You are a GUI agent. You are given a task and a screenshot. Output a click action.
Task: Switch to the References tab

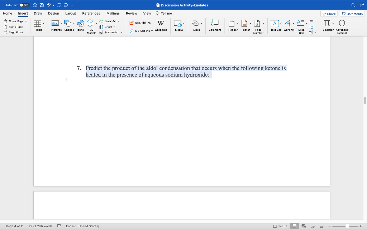click(x=91, y=13)
